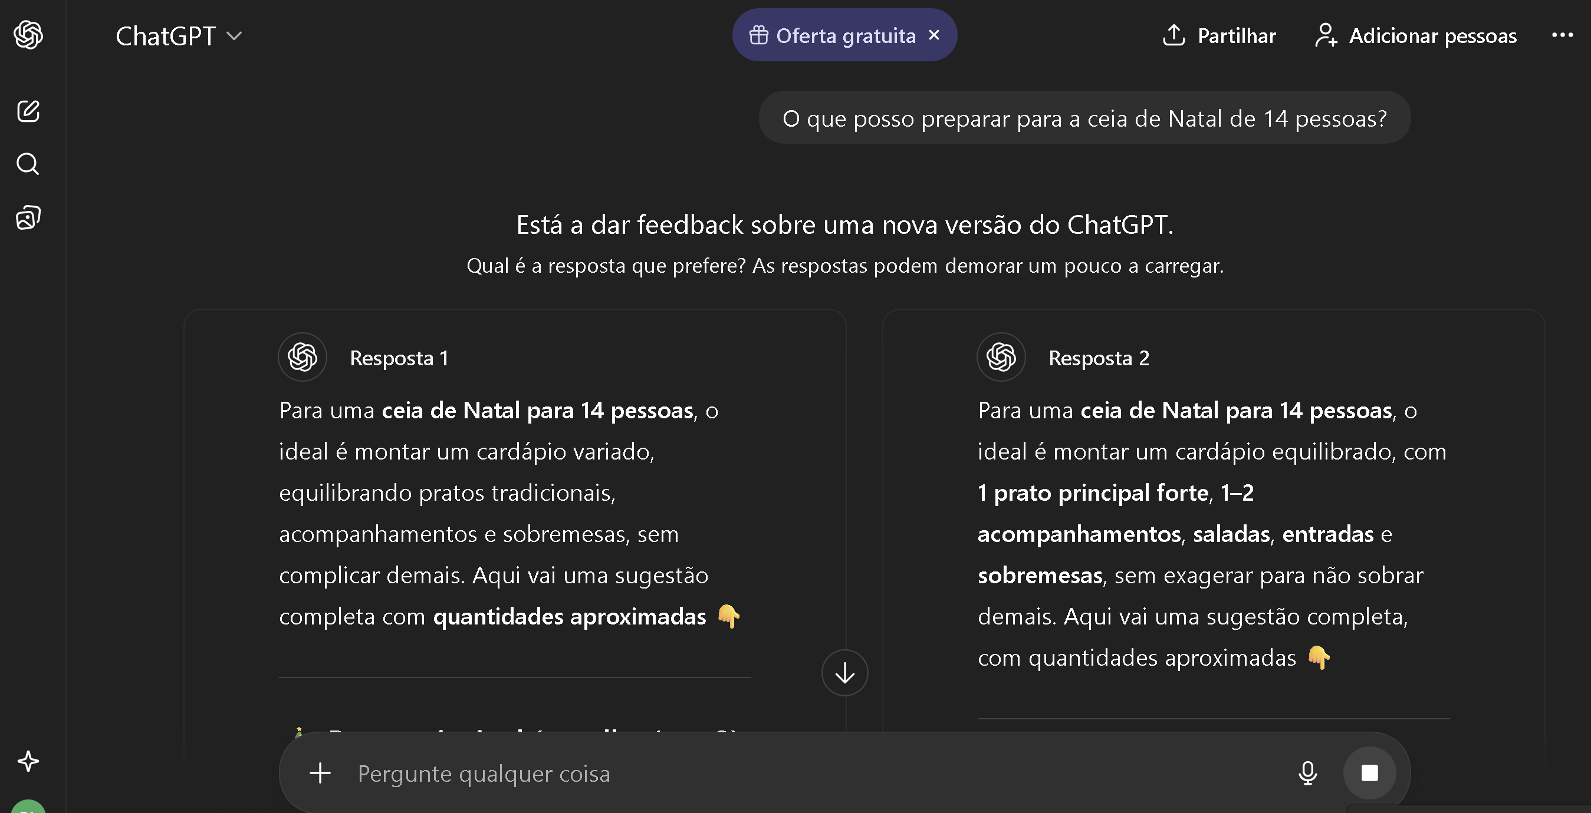
Task: Click the sparkle icon in the lower sidebar
Action: (28, 761)
